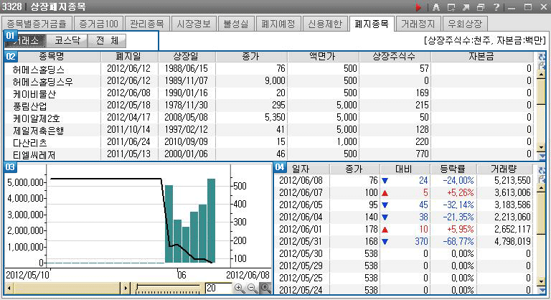Click the pop-out arrow icon in title bar
Image resolution: width=551 pixels, height=300 pixels.
point(466,7)
